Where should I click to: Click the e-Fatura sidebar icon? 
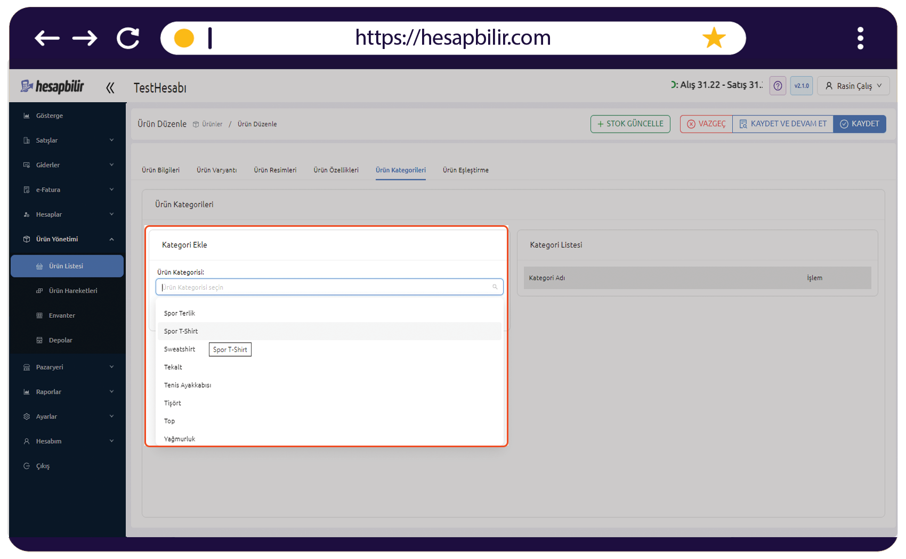[x=27, y=190]
